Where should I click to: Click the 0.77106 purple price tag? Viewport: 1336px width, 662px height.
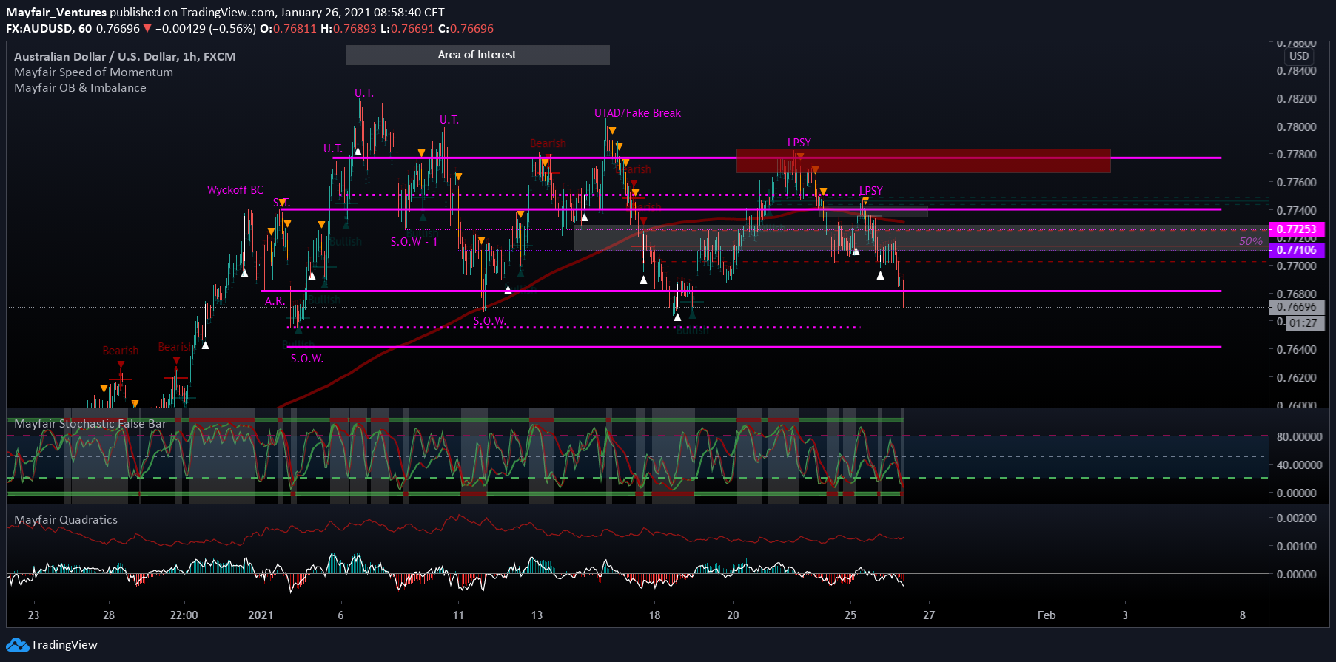pos(1297,250)
